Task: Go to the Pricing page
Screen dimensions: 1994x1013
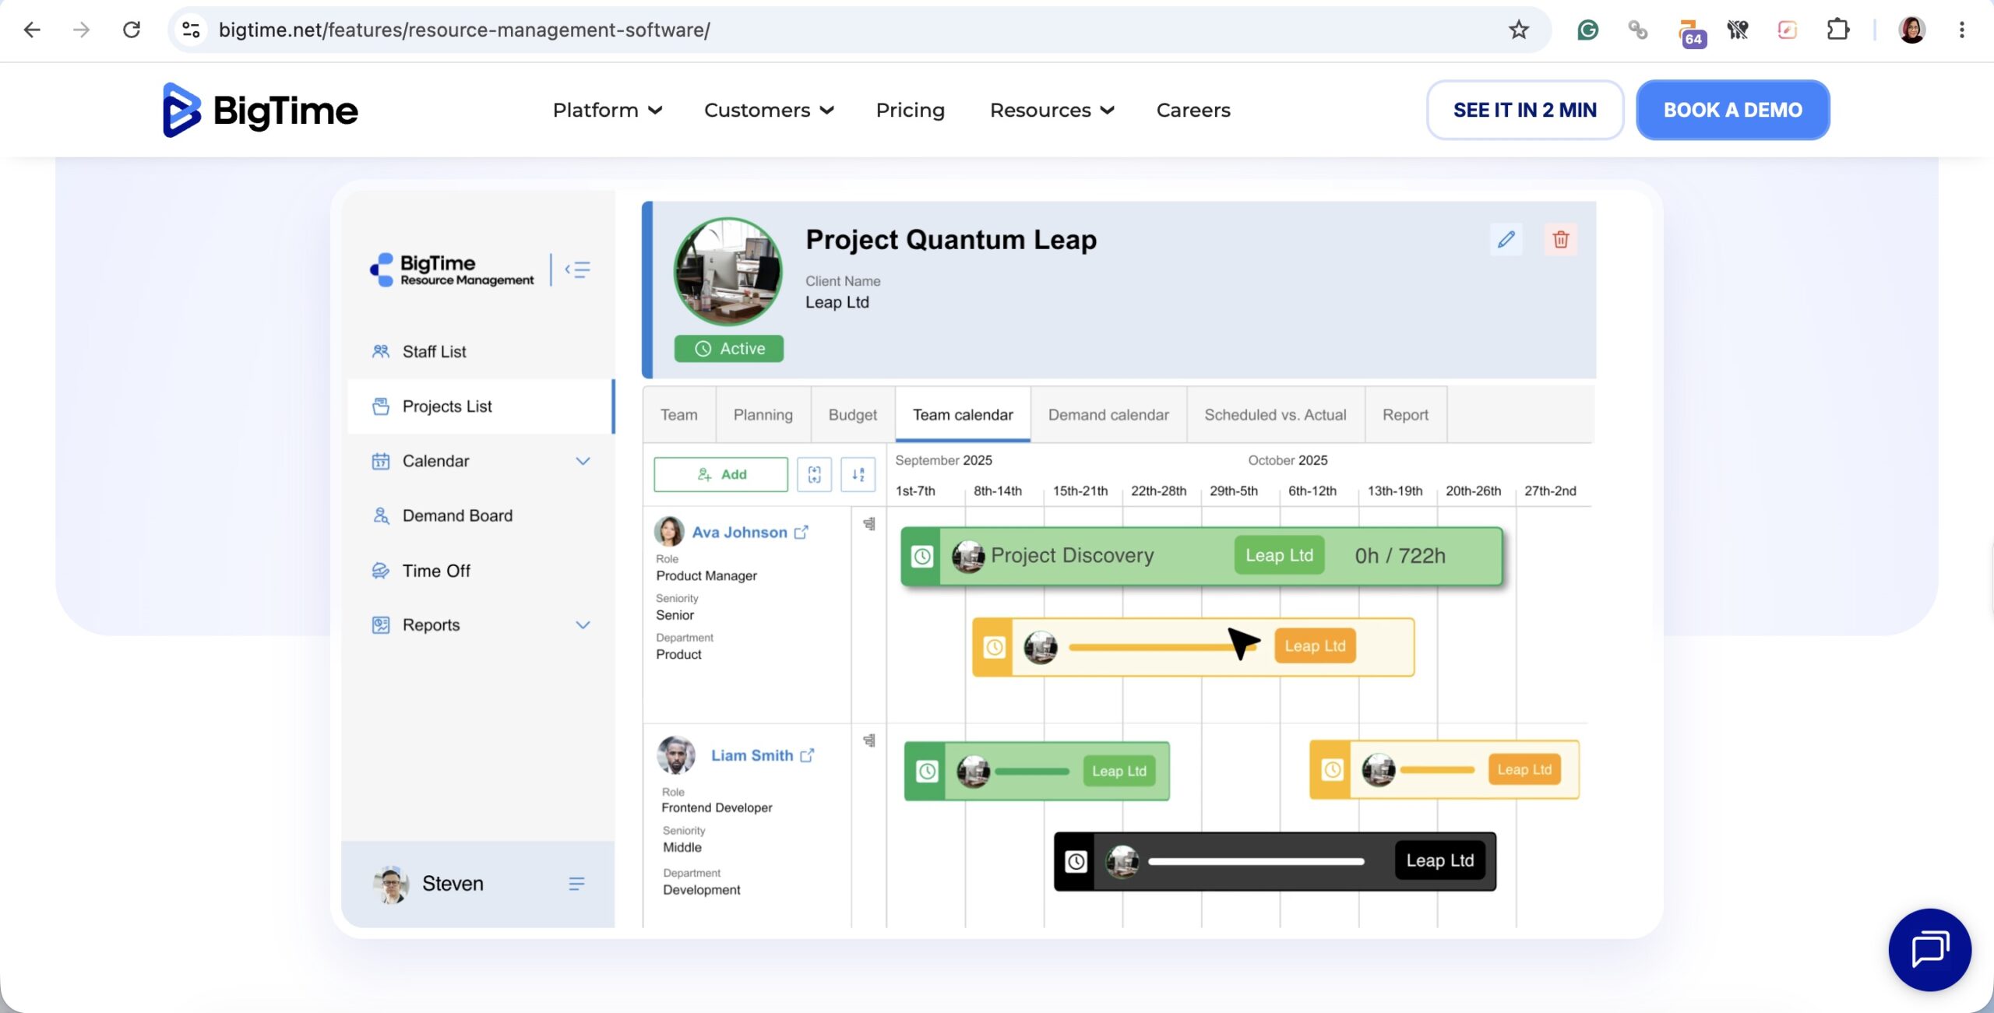Action: coord(910,110)
